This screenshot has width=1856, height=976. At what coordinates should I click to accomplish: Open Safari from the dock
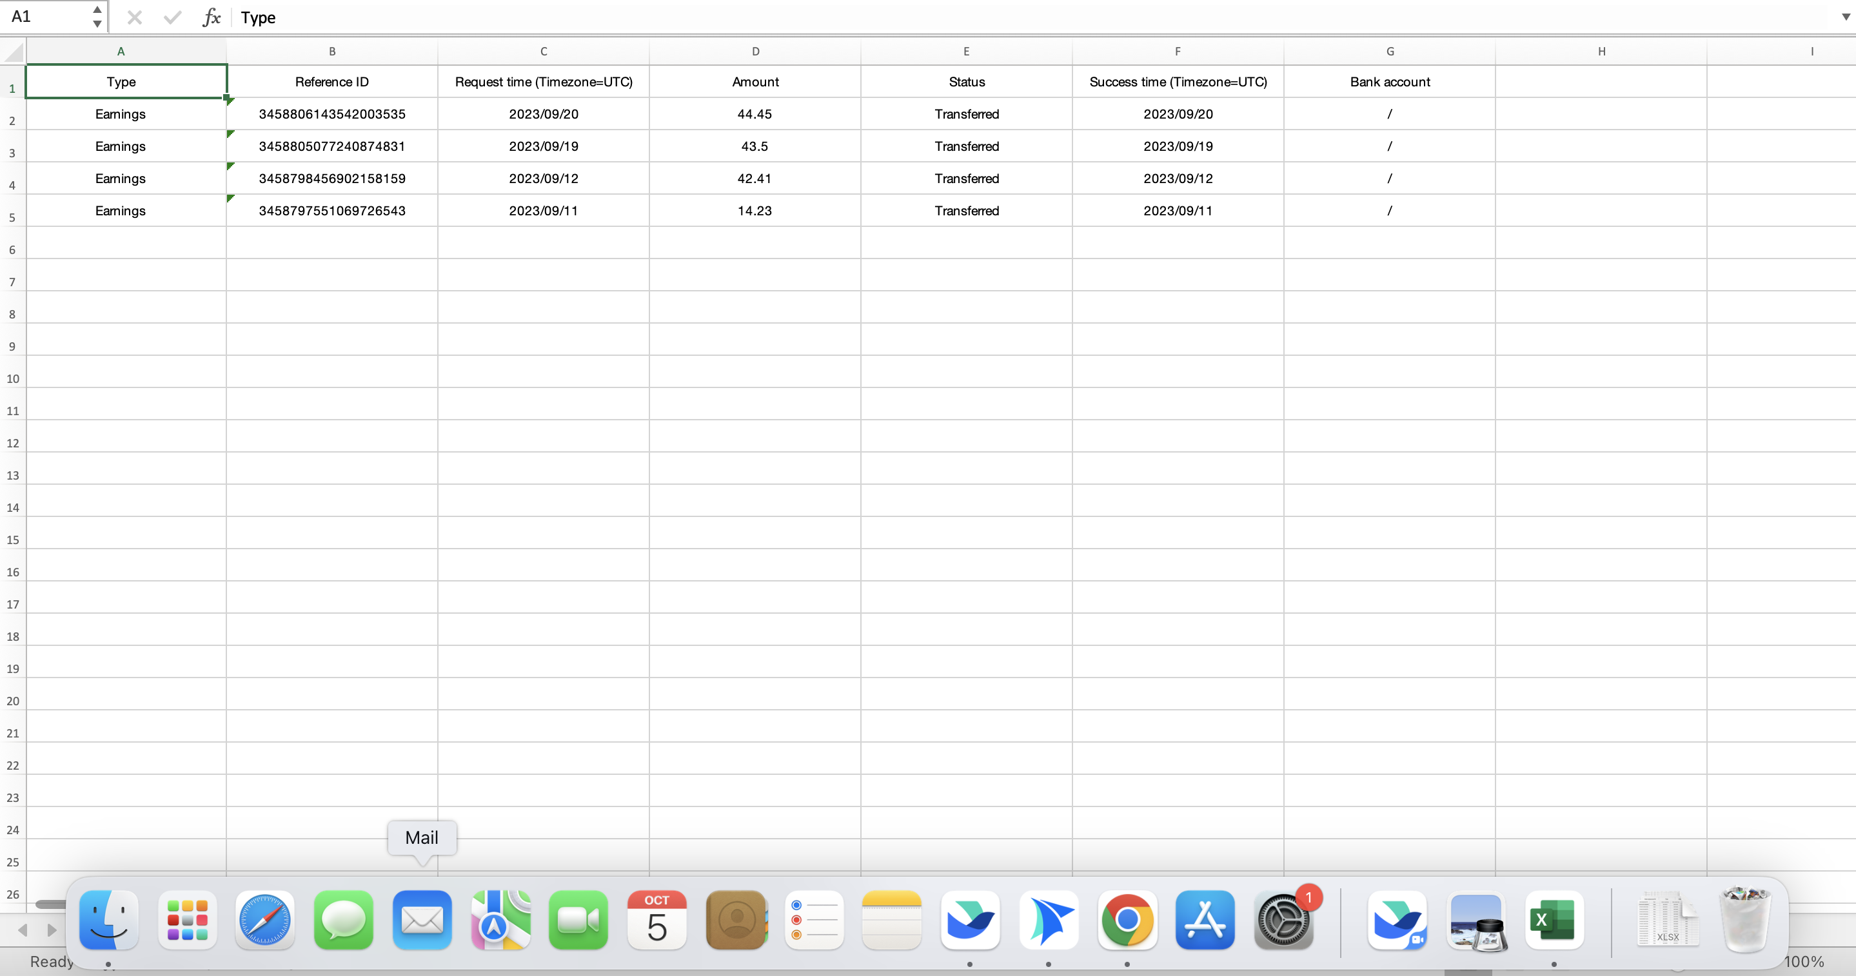point(265,920)
